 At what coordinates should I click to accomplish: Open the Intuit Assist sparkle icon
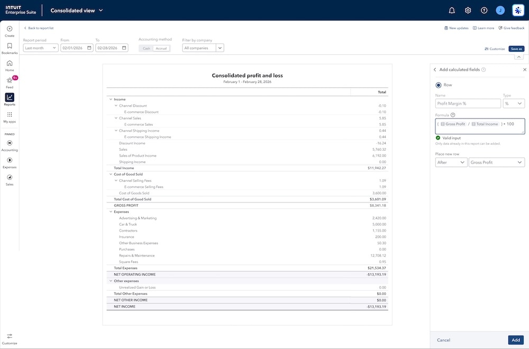[518, 11]
